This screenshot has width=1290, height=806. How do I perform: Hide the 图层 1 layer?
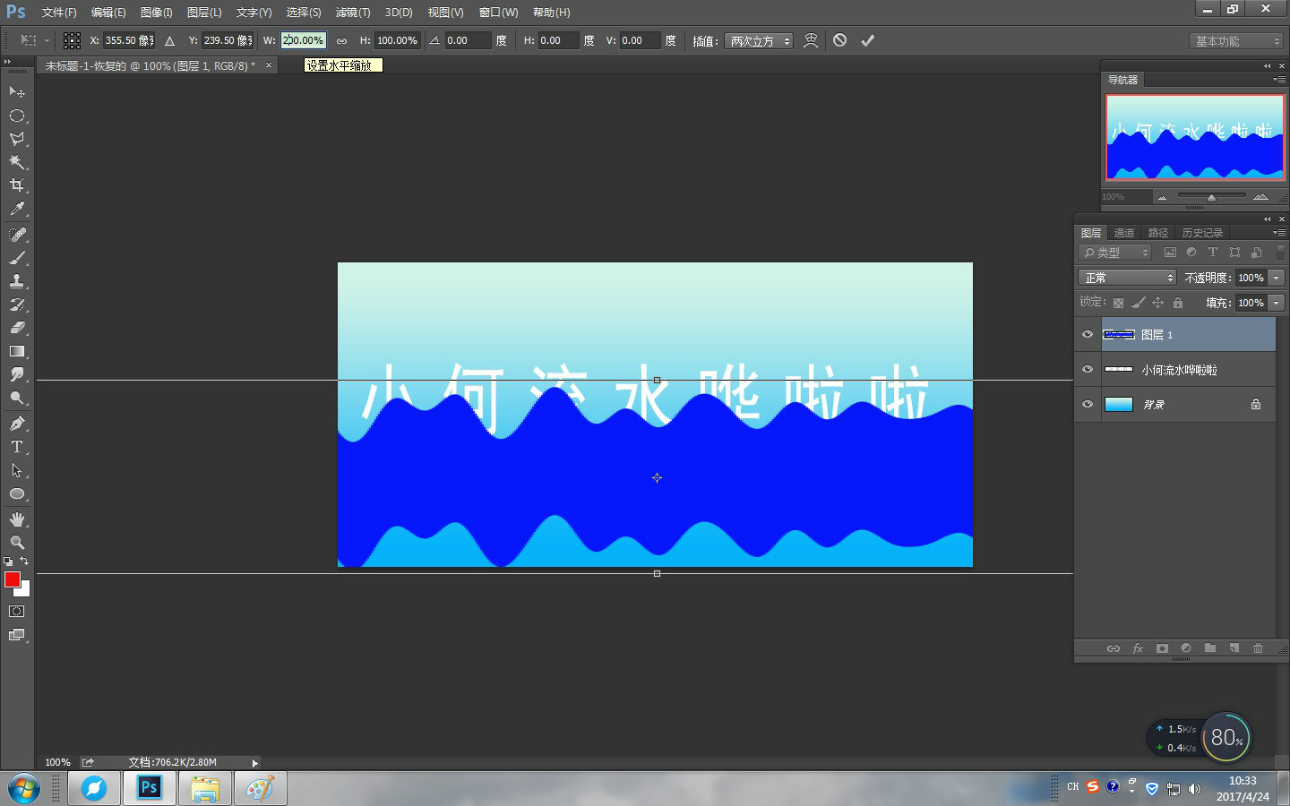point(1088,335)
